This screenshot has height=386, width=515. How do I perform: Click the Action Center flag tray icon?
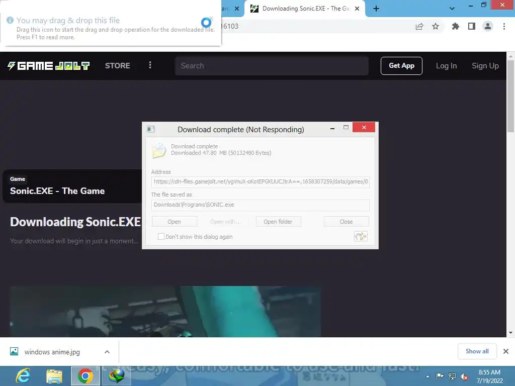[x=440, y=376]
